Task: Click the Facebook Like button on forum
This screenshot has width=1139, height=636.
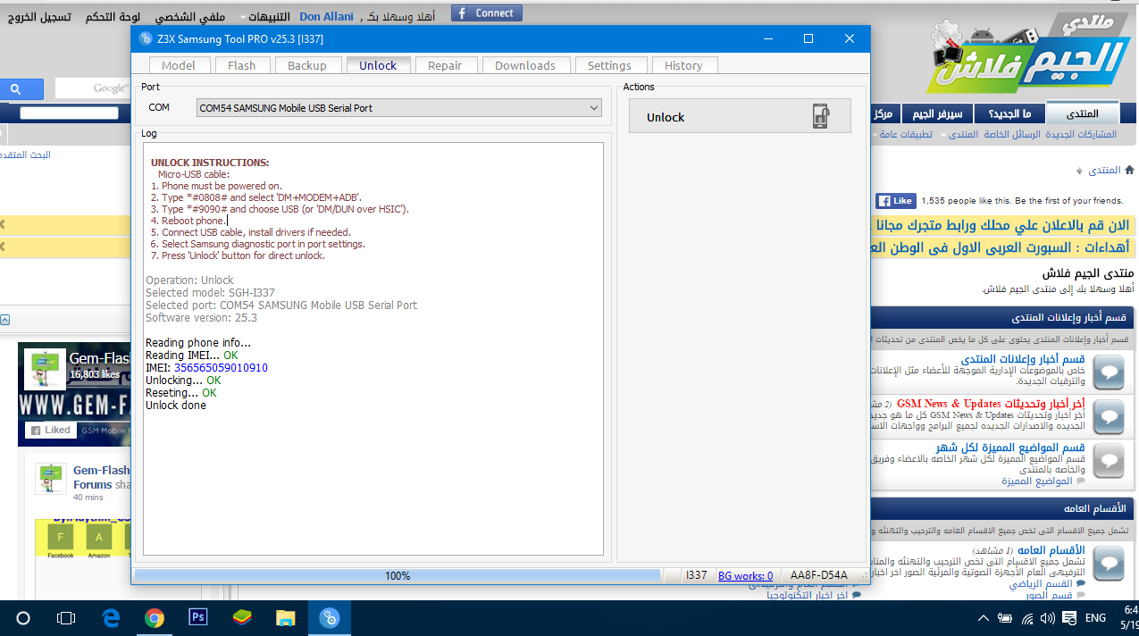Action: [x=895, y=201]
